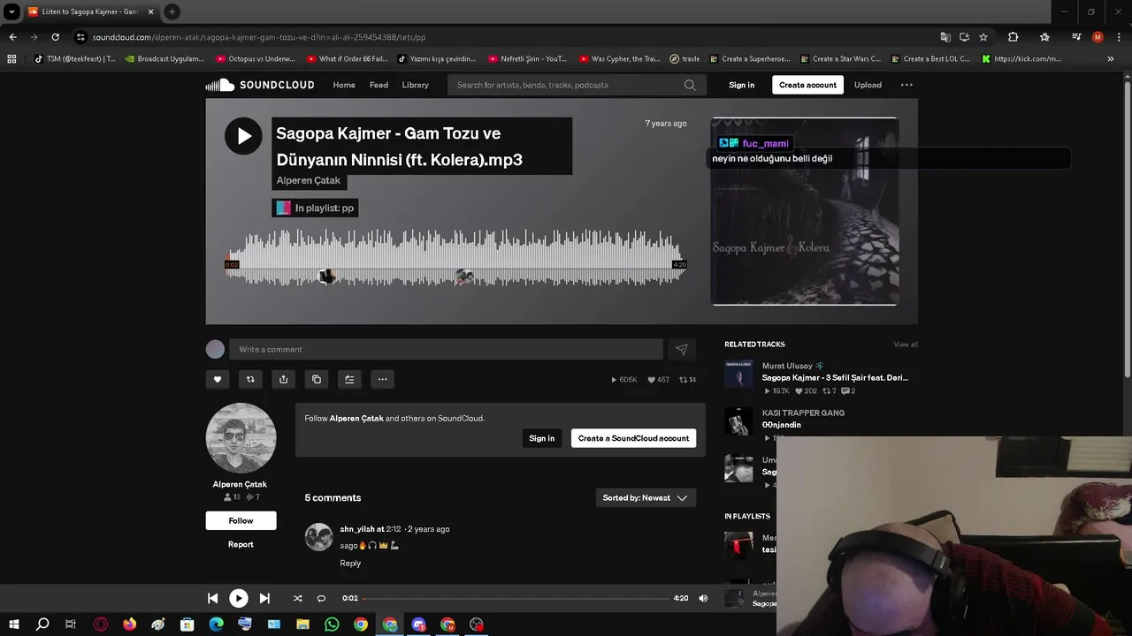Click Create a SoundCloud account button
This screenshot has width=1132, height=636.
click(x=633, y=438)
